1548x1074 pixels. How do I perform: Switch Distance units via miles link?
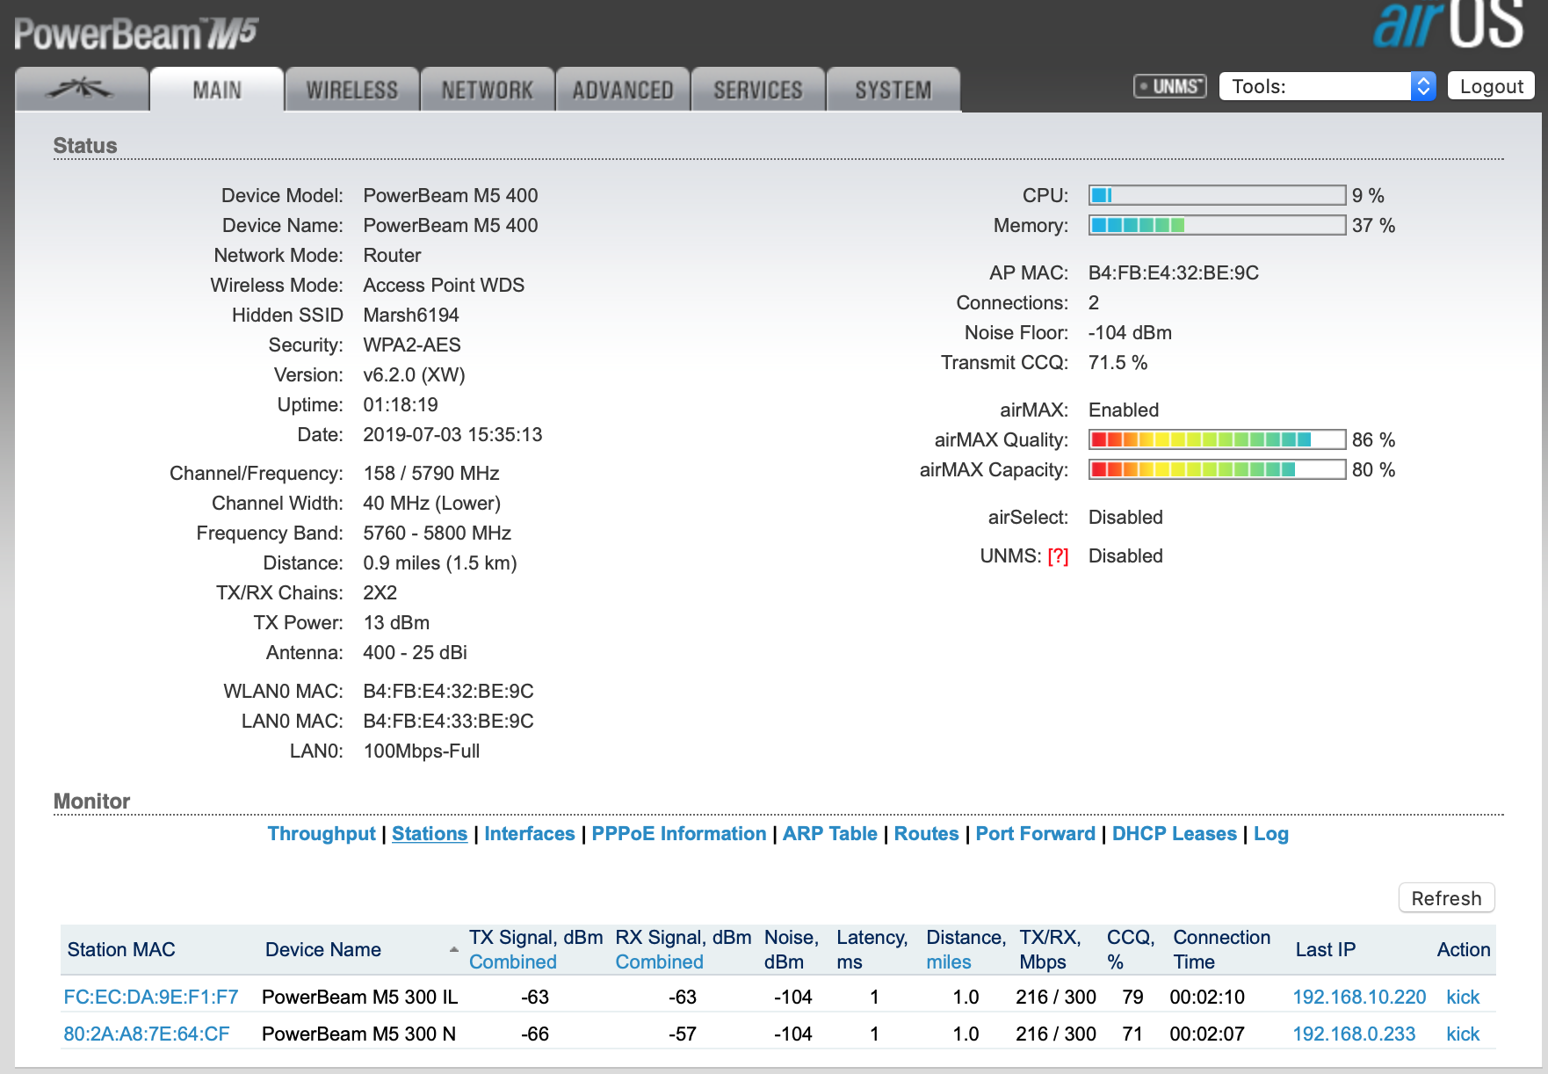point(949,962)
